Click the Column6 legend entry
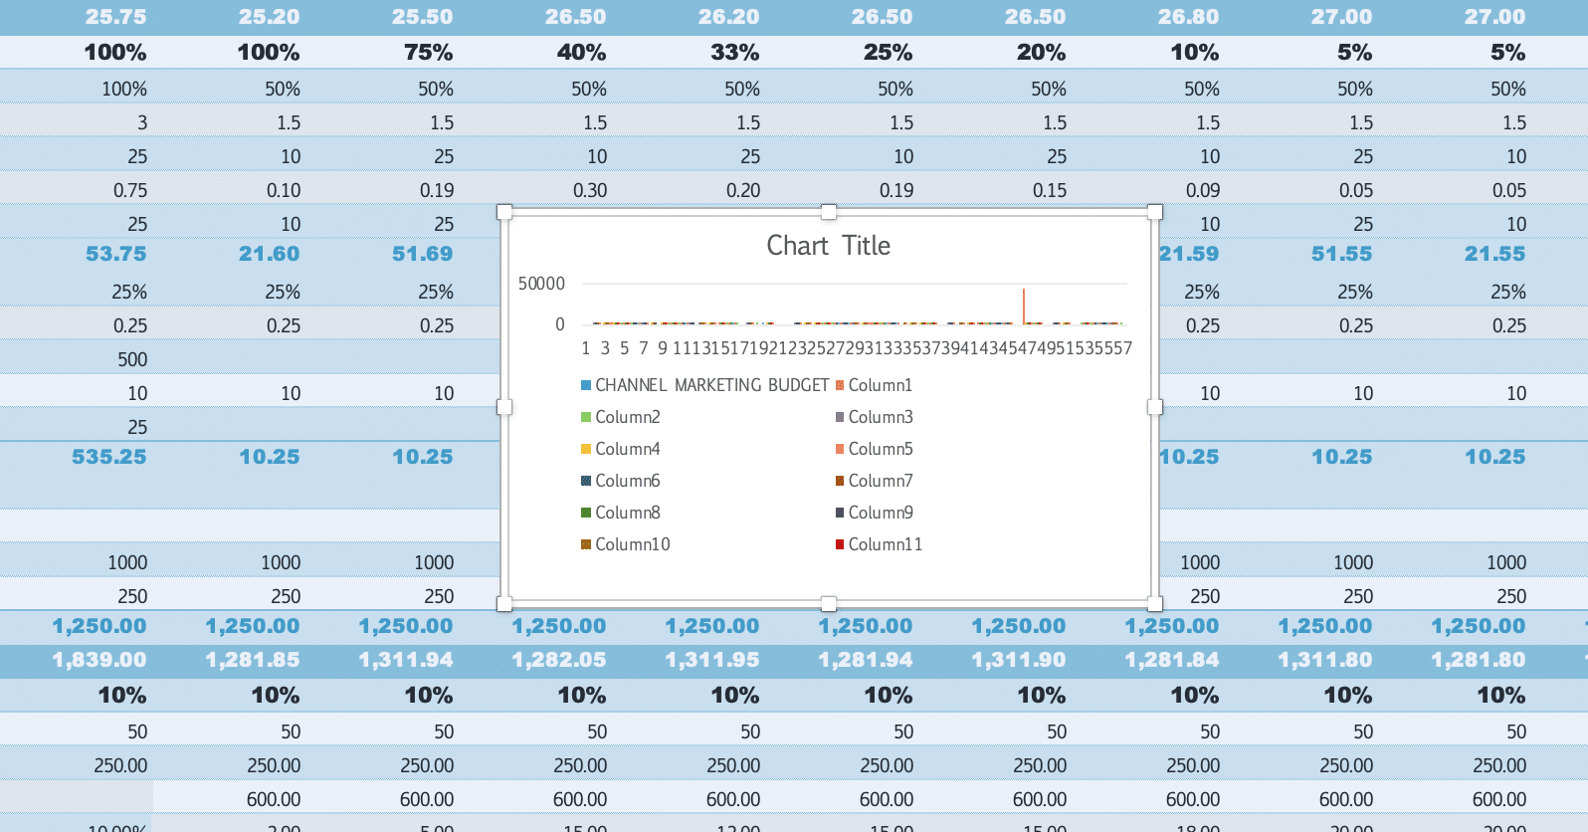The image size is (1588, 832). pos(627,481)
